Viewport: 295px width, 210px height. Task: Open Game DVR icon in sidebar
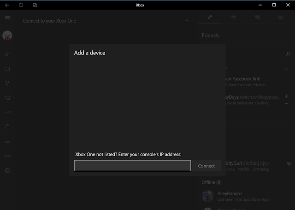[7, 98]
